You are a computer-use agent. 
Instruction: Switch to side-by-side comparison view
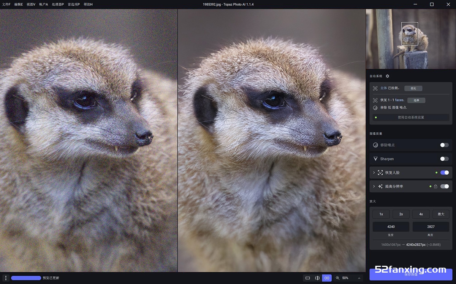[327, 278]
